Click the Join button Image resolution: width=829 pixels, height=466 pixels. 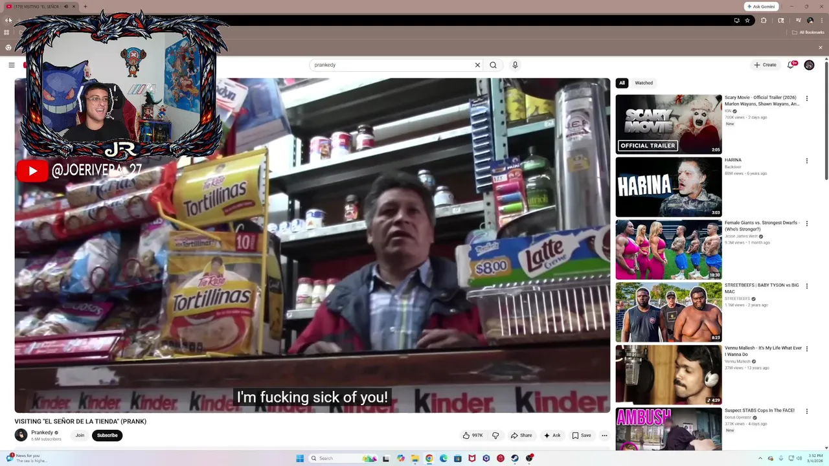[80, 436]
